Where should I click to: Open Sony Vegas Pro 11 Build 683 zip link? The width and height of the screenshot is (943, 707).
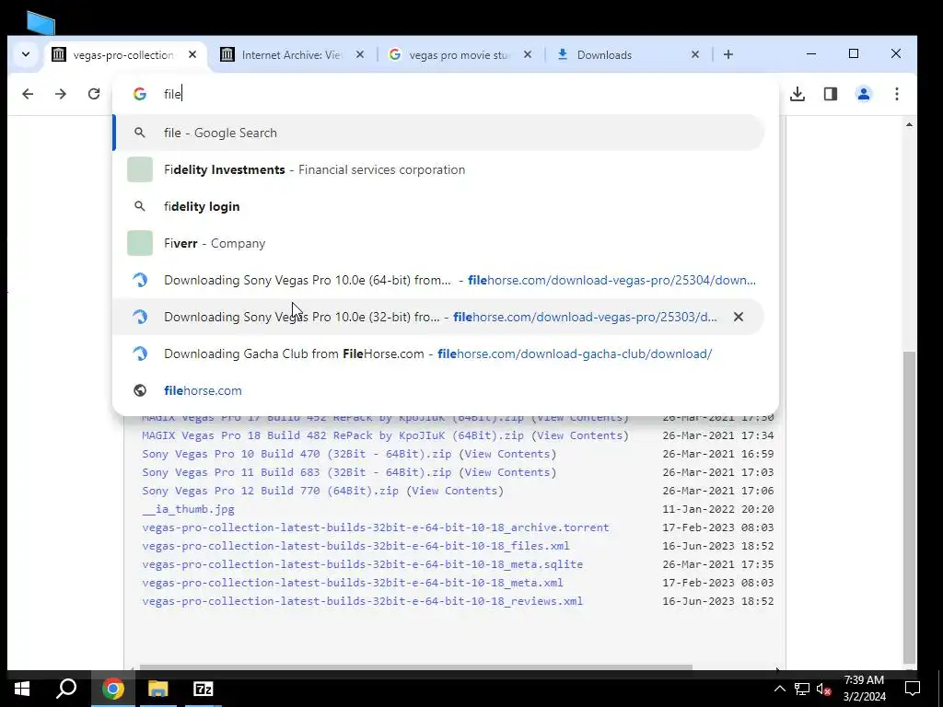[x=297, y=472]
